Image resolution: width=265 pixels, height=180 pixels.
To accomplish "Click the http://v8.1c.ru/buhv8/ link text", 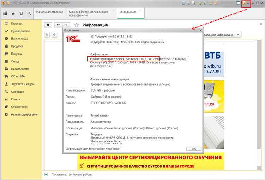I will pos(173,59).
